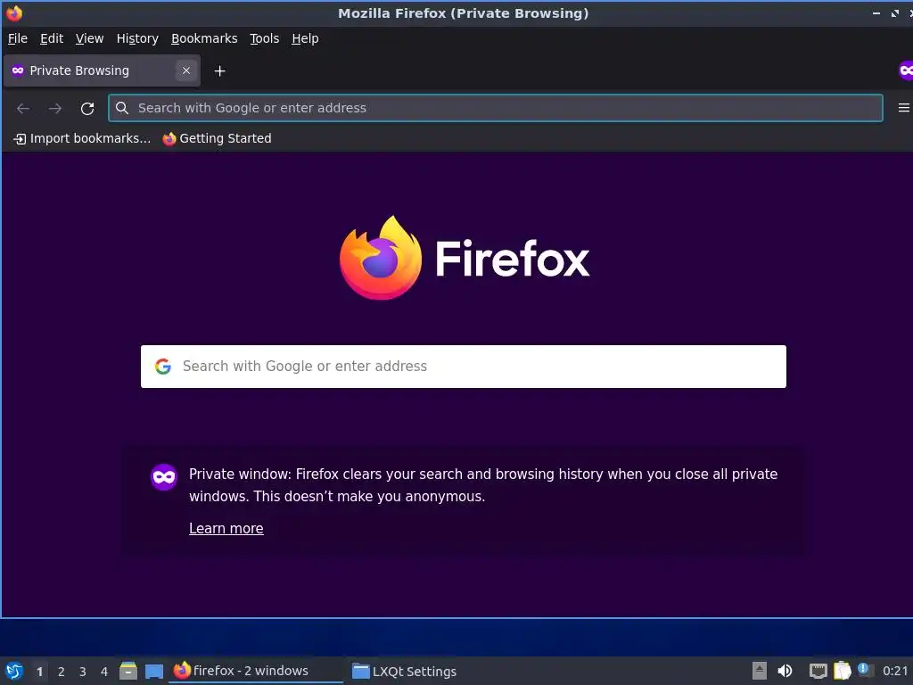Reload the current page
913x685 pixels.
[87, 108]
